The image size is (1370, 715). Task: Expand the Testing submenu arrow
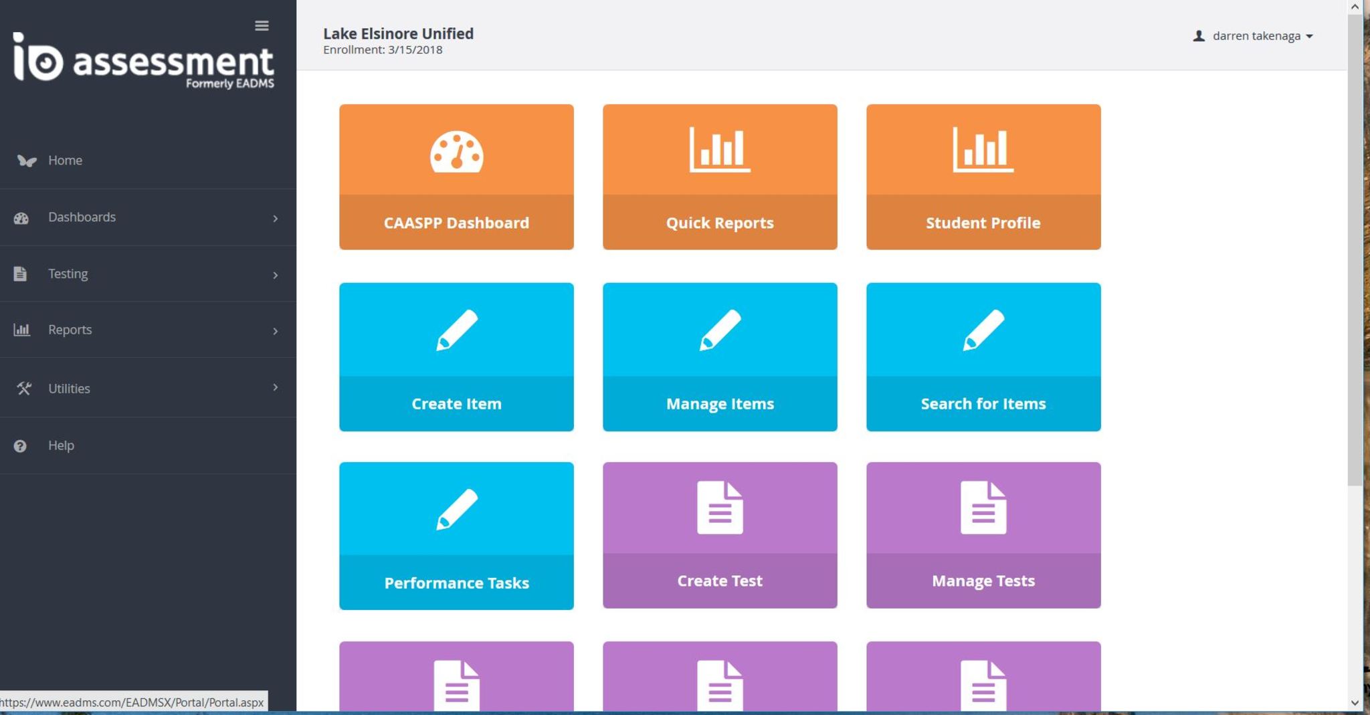pyautogui.click(x=275, y=275)
